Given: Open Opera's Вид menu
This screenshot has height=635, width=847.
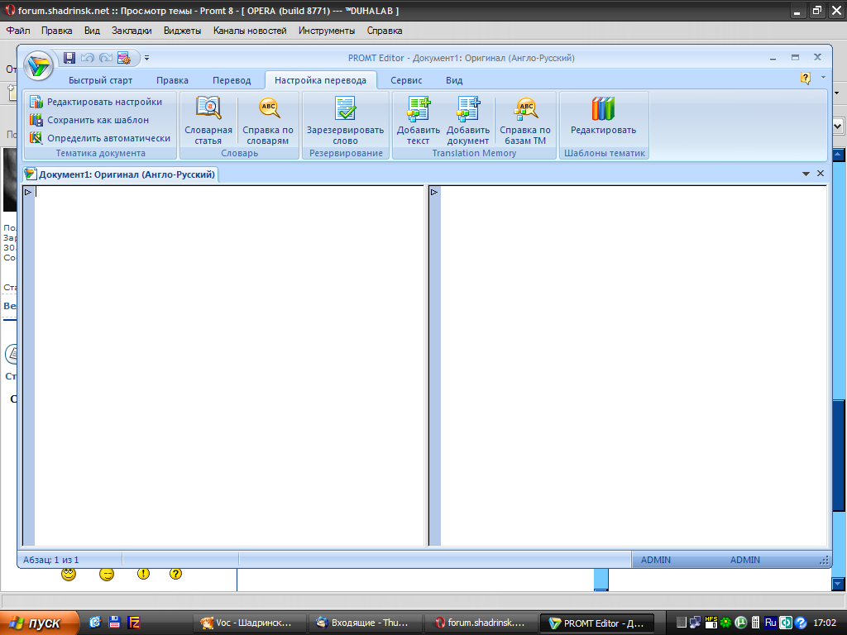Looking at the screenshot, I should (92, 31).
